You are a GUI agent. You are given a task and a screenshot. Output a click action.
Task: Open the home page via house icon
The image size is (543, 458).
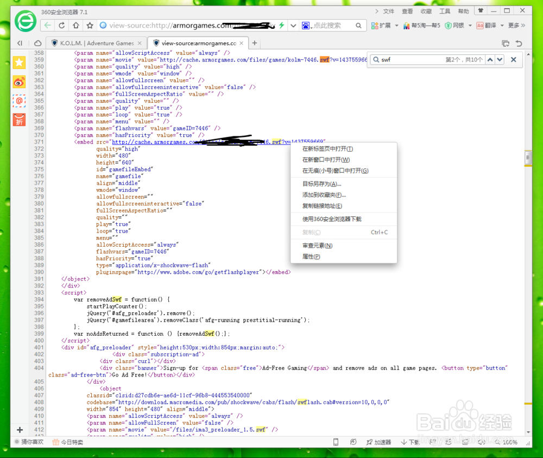pyautogui.click(x=76, y=26)
